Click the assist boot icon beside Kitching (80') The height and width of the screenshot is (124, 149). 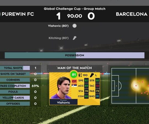(x=74, y=38)
